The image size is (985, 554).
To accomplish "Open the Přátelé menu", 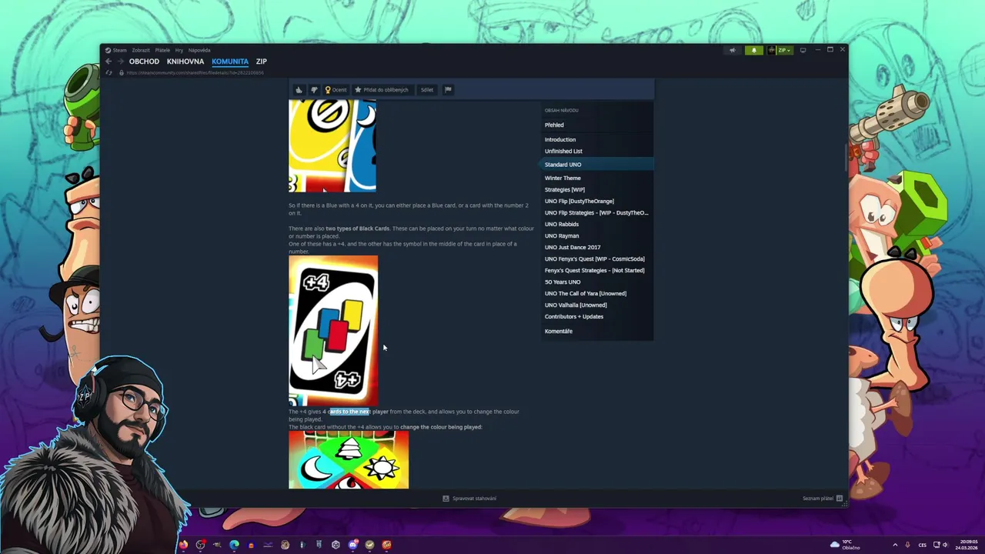I will click(162, 50).
